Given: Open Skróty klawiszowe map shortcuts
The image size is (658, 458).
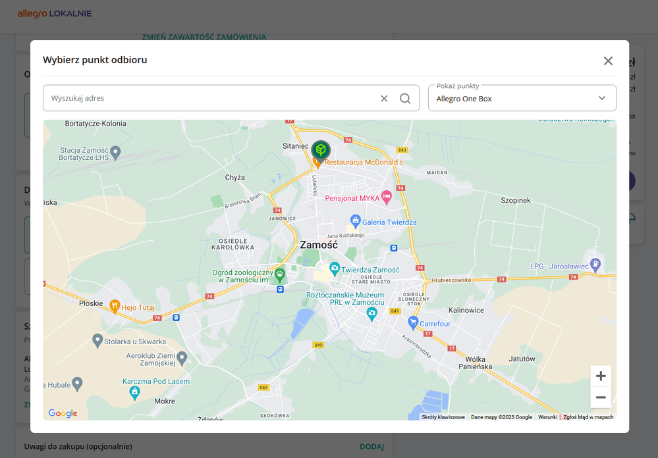Looking at the screenshot, I should click(443, 417).
